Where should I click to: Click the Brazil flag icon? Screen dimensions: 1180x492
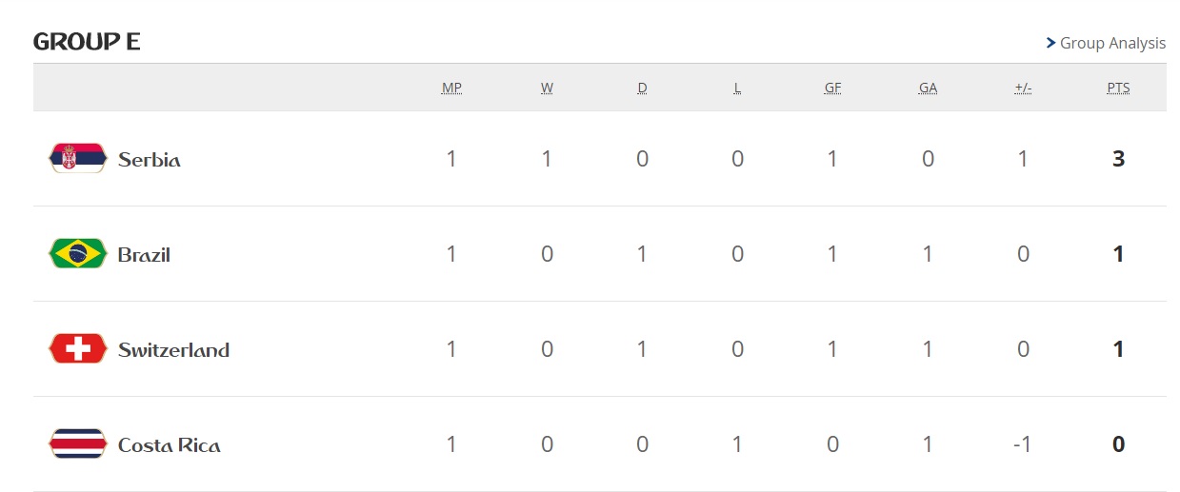[x=77, y=253]
